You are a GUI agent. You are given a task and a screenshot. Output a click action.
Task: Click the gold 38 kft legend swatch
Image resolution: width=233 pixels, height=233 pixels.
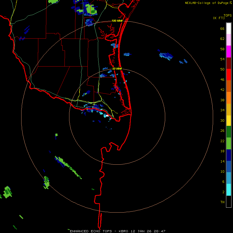point(229,110)
